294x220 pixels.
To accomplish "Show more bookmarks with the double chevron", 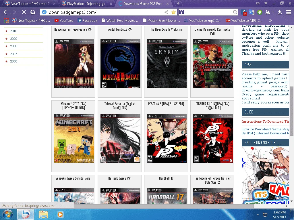I will pyautogui.click(x=270, y=21).
